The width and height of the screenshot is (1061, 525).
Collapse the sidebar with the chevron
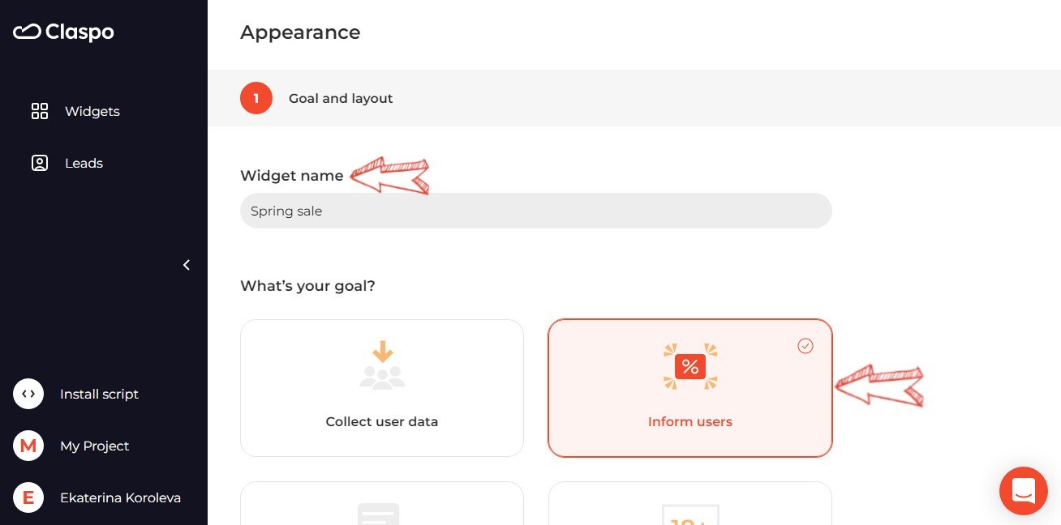coord(187,265)
